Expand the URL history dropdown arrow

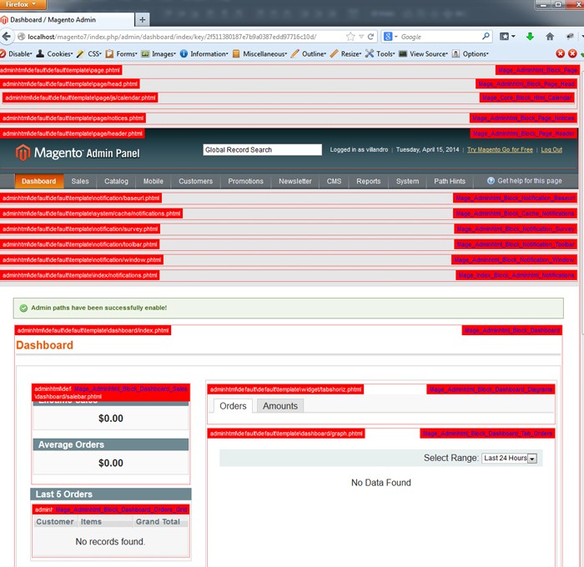[361, 37]
